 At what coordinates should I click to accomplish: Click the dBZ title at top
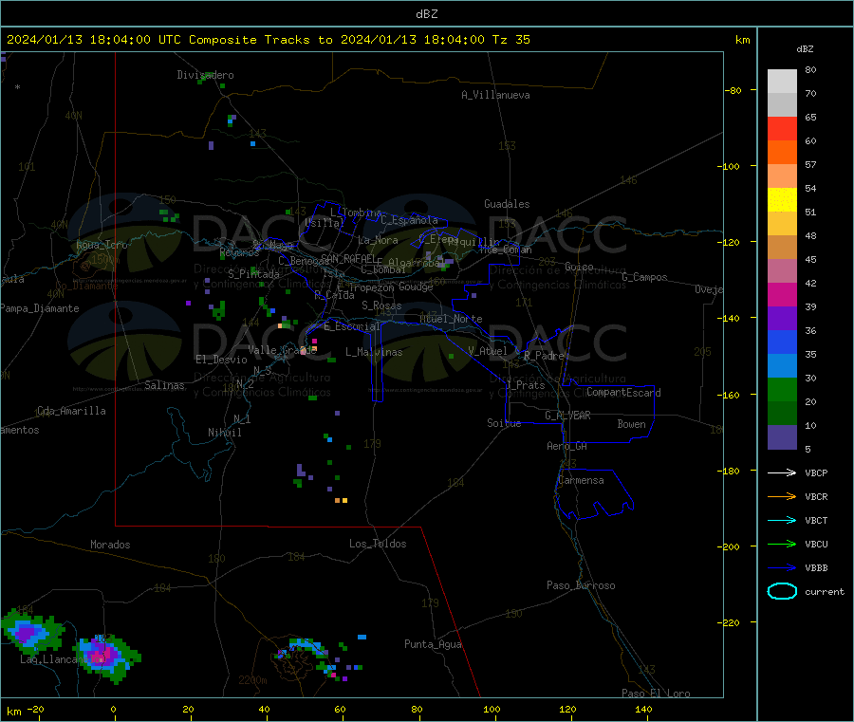pos(426,14)
